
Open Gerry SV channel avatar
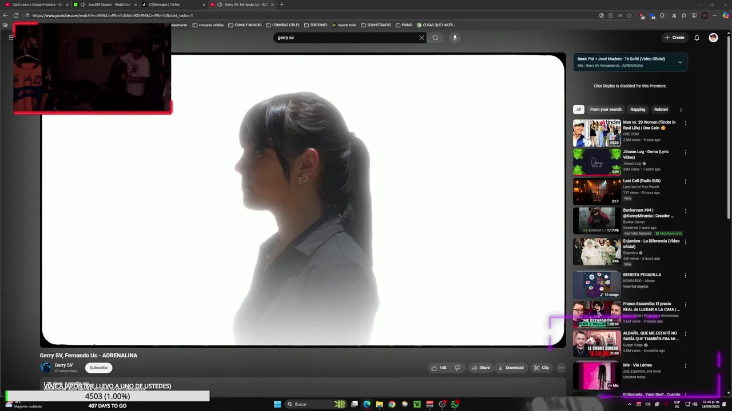point(45,368)
